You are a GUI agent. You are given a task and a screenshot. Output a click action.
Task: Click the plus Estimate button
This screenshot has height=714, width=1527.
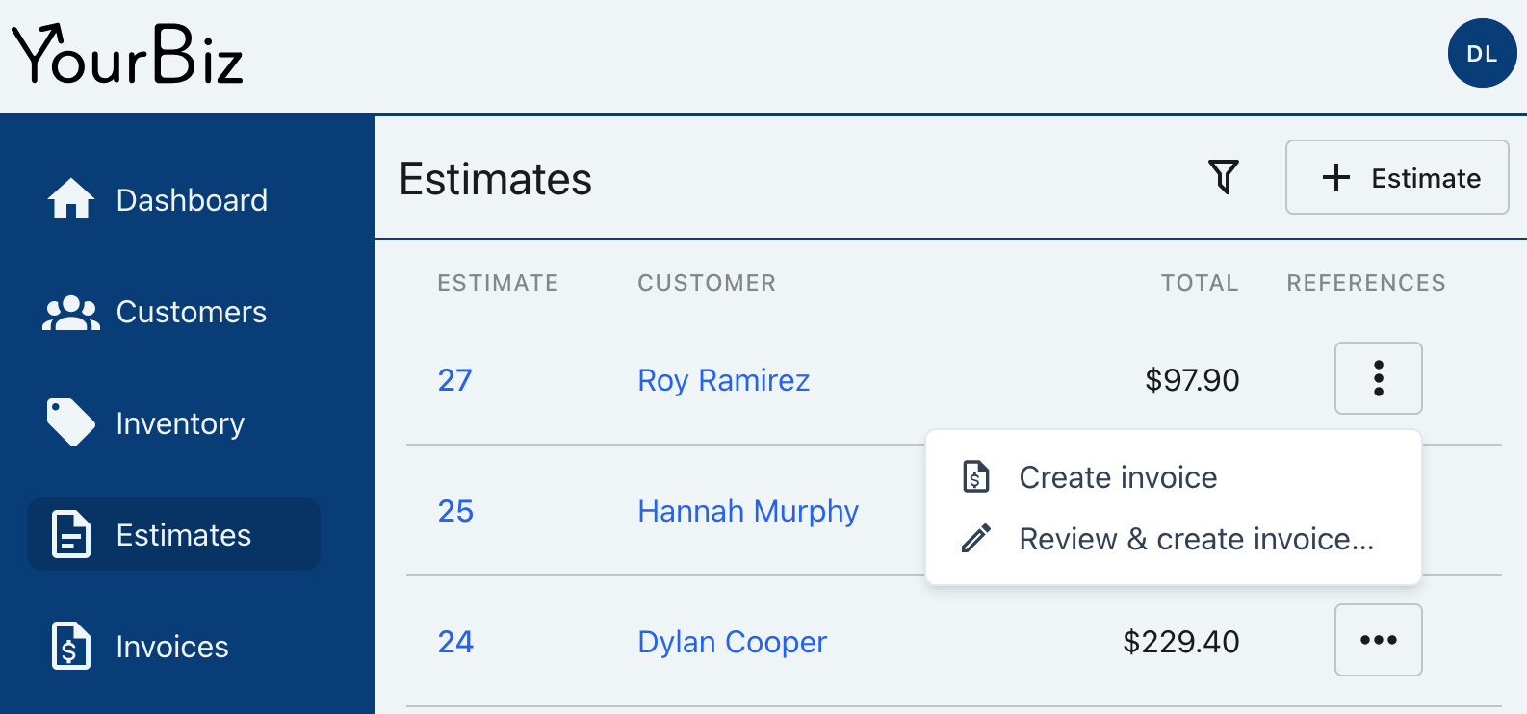coord(1397,177)
